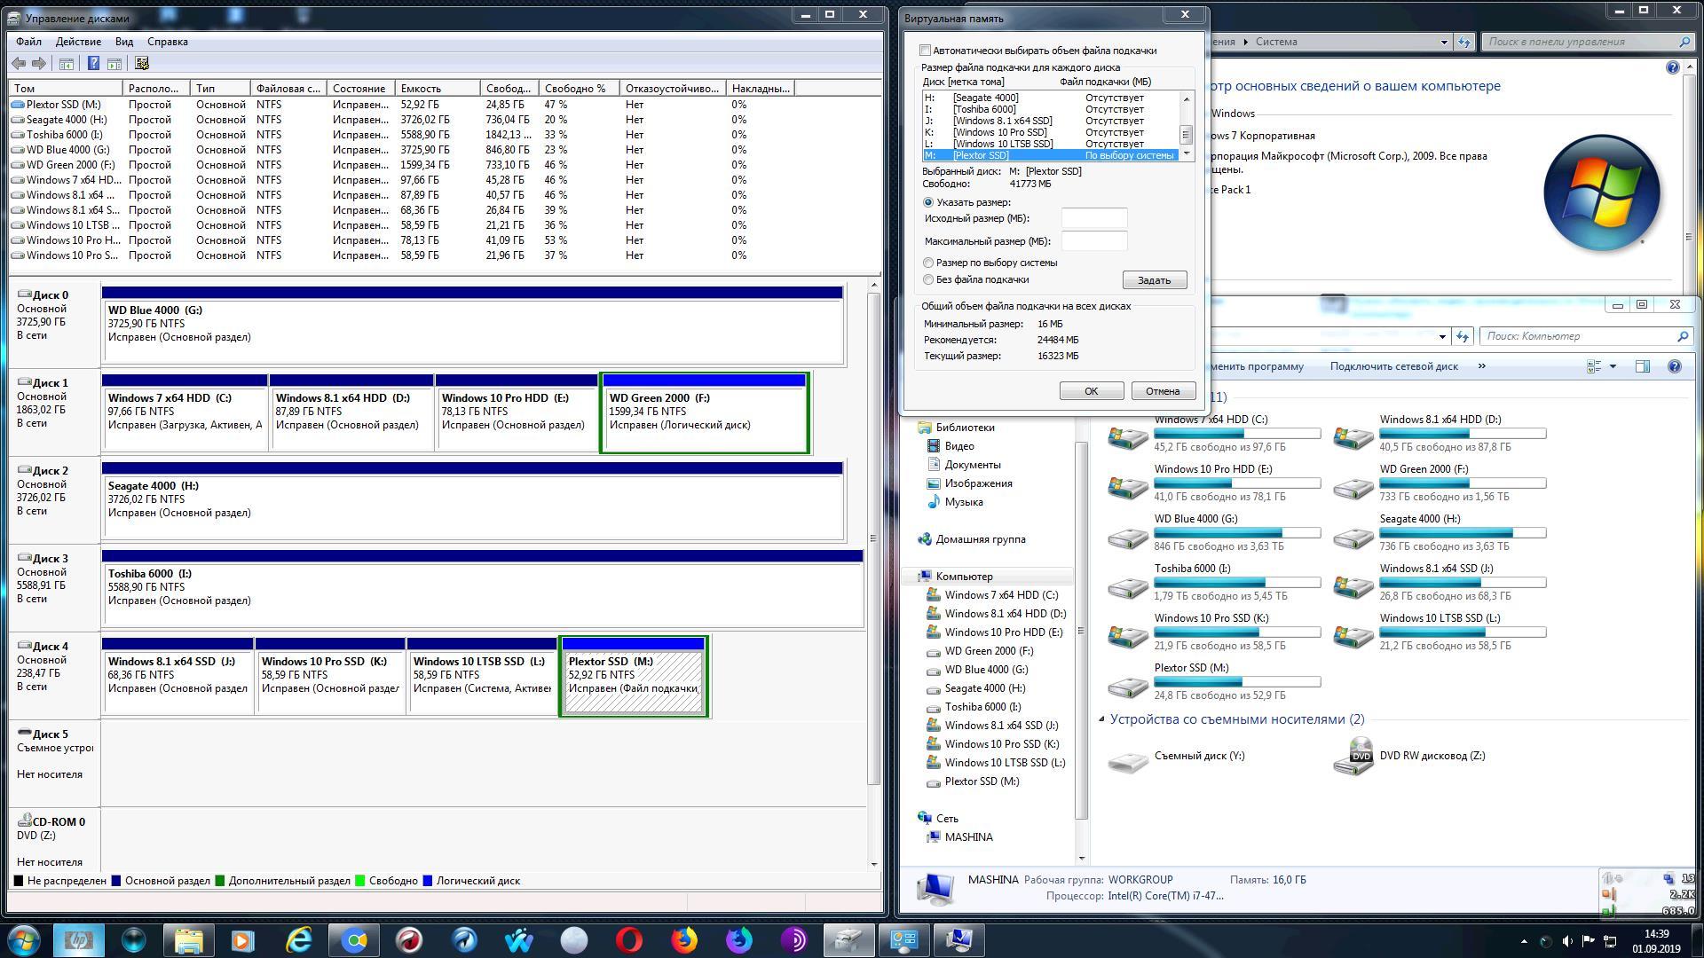Toggle the console tree toolbar icon

click(66, 63)
